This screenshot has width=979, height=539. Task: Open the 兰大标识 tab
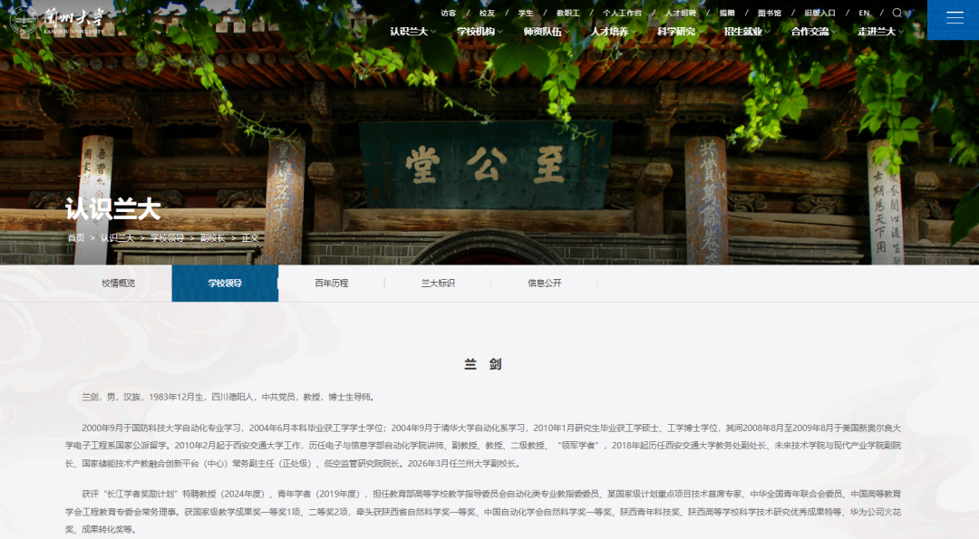tap(438, 284)
